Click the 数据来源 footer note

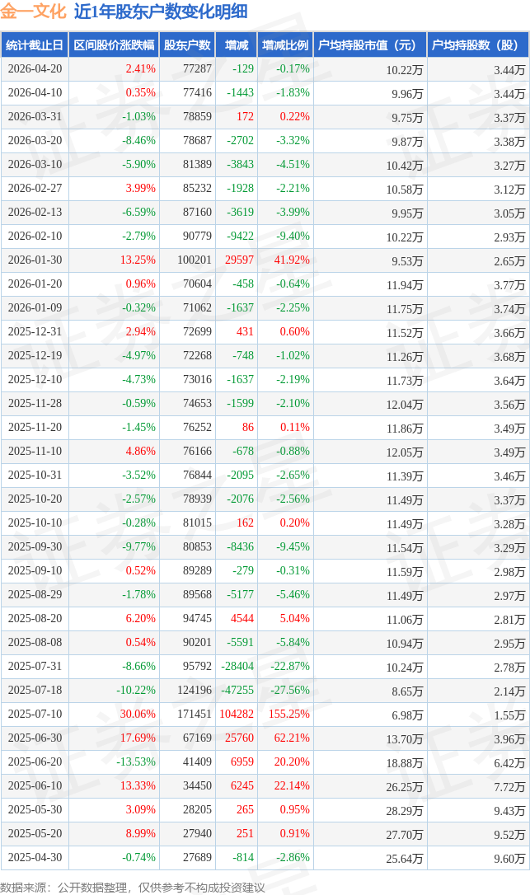tap(133, 888)
